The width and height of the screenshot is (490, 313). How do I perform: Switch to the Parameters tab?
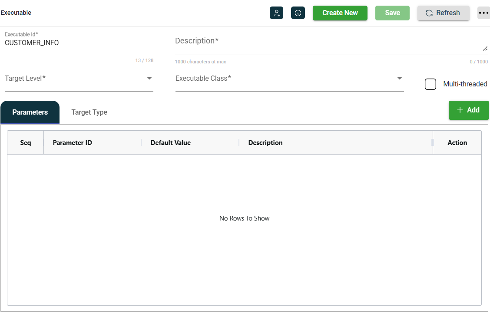(x=30, y=112)
